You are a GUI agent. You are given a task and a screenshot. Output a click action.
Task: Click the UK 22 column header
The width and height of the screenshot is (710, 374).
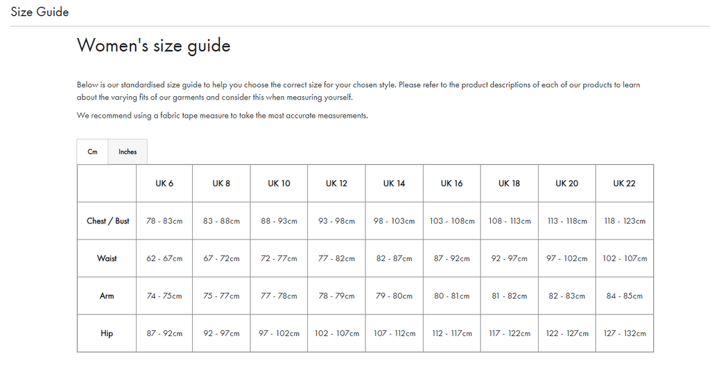[625, 184]
